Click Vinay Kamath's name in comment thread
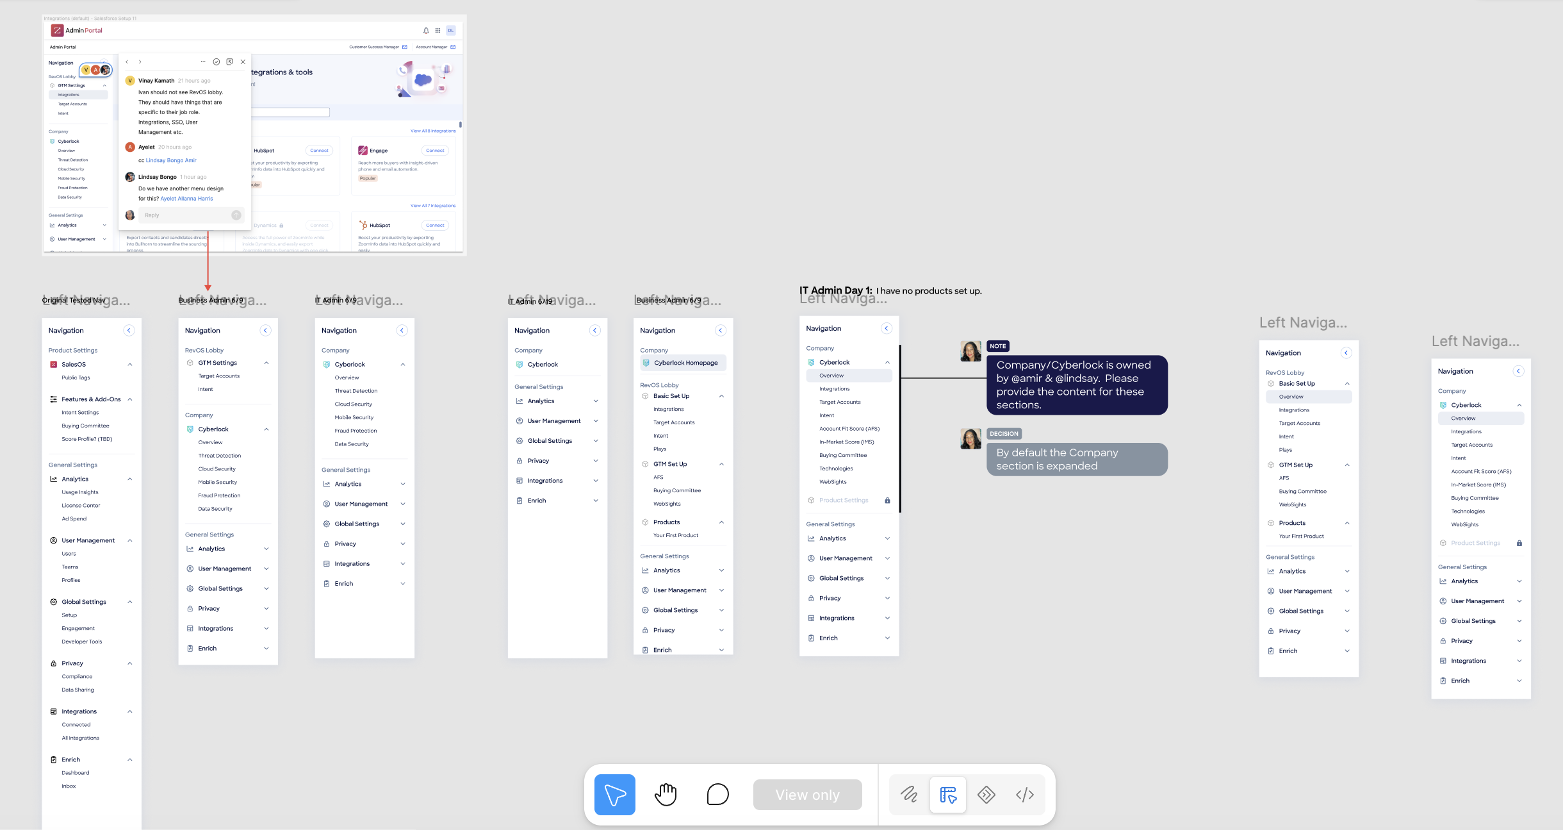The image size is (1563, 830). [156, 81]
